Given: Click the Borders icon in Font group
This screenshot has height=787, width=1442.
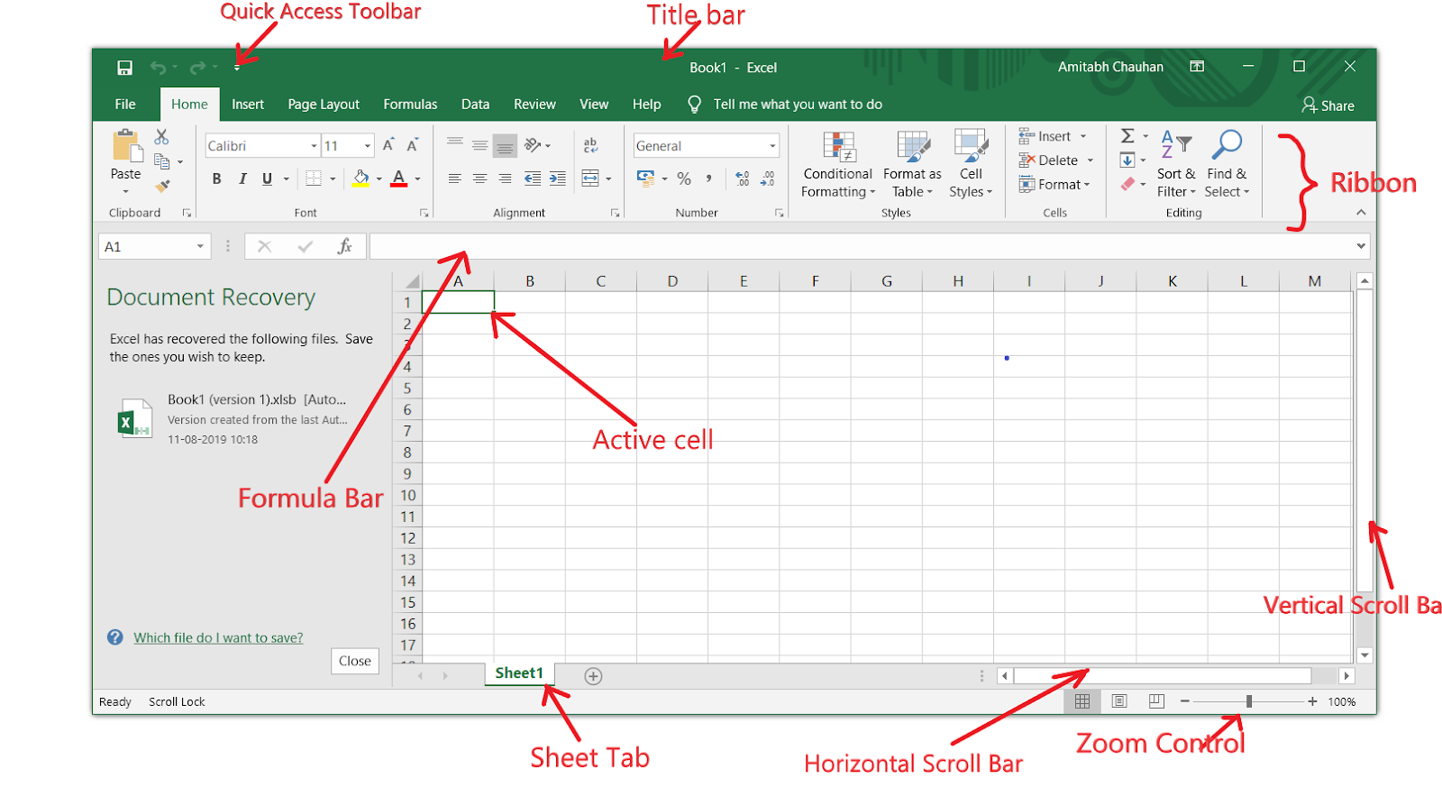Looking at the screenshot, I should click(x=313, y=178).
